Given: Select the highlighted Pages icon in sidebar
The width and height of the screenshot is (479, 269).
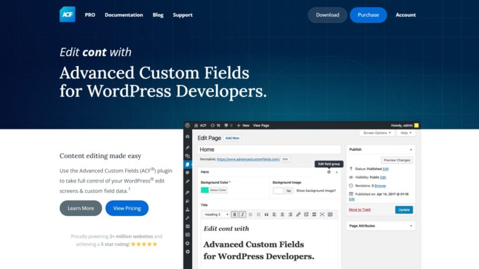Looking at the screenshot, I should (x=188, y=164).
